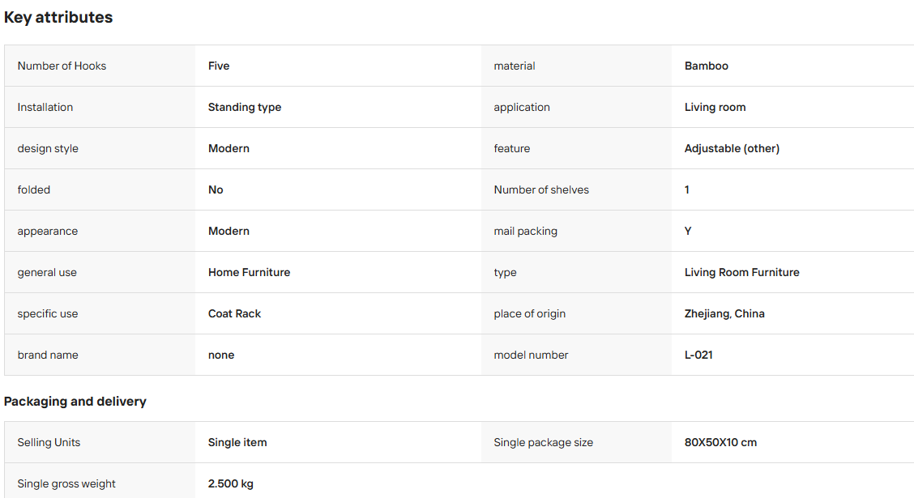Click the brand name value none
This screenshot has height=498, width=914.
221,355
